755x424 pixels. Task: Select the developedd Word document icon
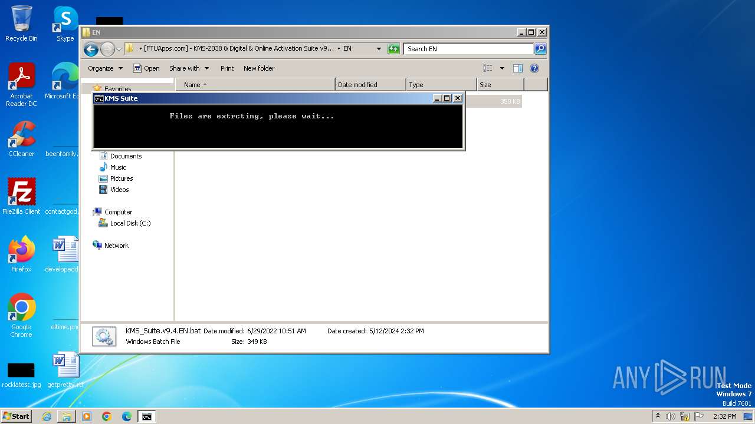65,254
